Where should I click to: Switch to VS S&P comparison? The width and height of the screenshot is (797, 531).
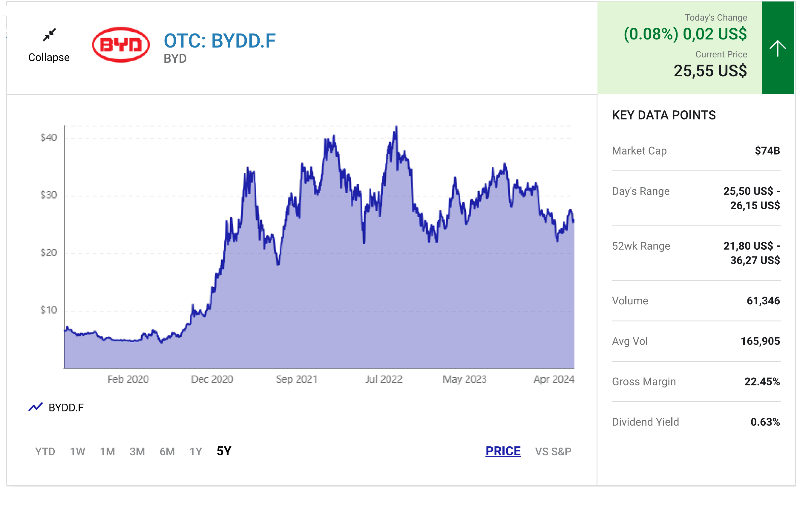pyautogui.click(x=553, y=451)
